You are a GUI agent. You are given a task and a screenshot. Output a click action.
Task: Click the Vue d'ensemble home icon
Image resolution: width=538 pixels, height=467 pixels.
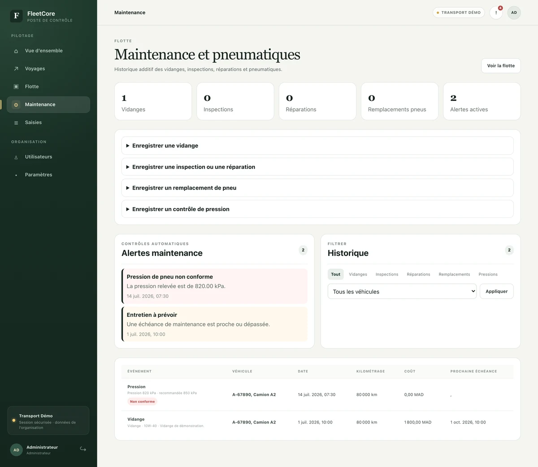coord(16,51)
